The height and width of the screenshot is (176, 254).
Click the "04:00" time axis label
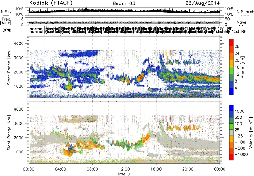[60, 169]
